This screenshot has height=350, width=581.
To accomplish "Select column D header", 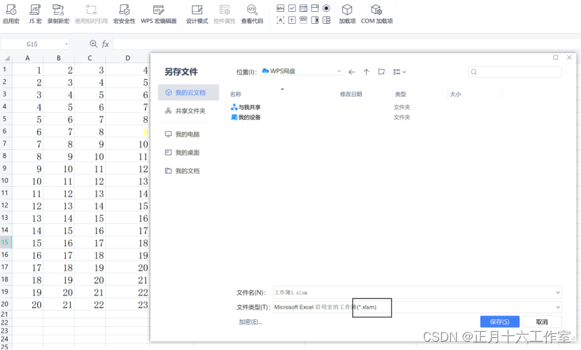I will [128, 58].
